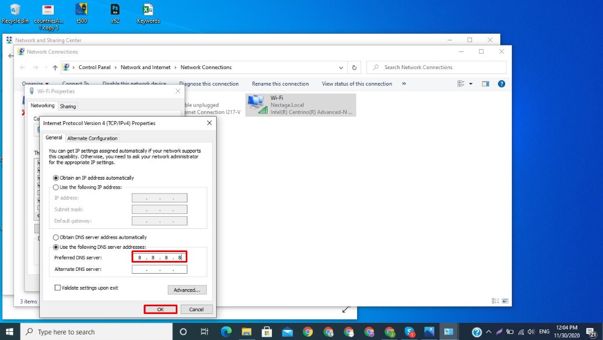Image resolution: width=603 pixels, height=340 pixels.
Task: Refresh the Network Connections view
Action: coord(354,67)
